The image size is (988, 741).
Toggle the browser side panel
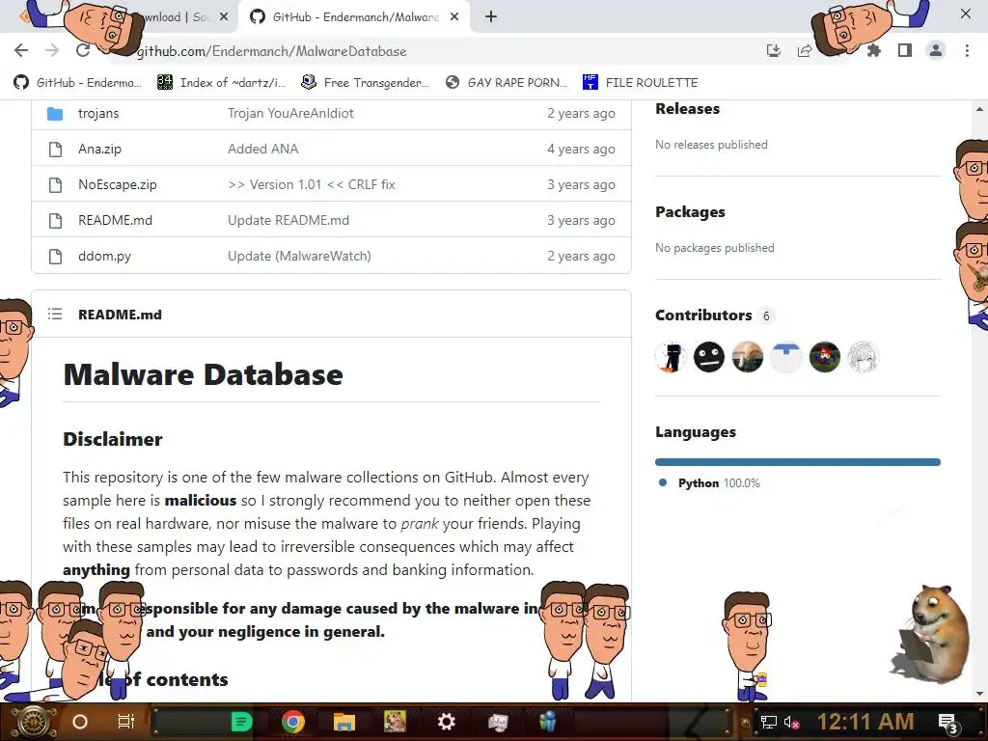905,50
